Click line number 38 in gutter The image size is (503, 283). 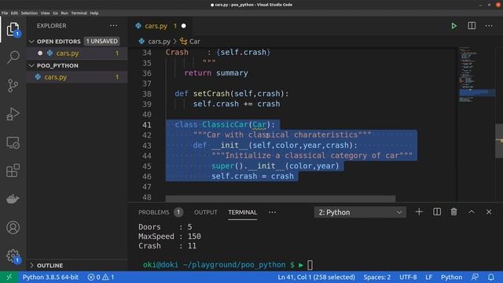[147, 94]
